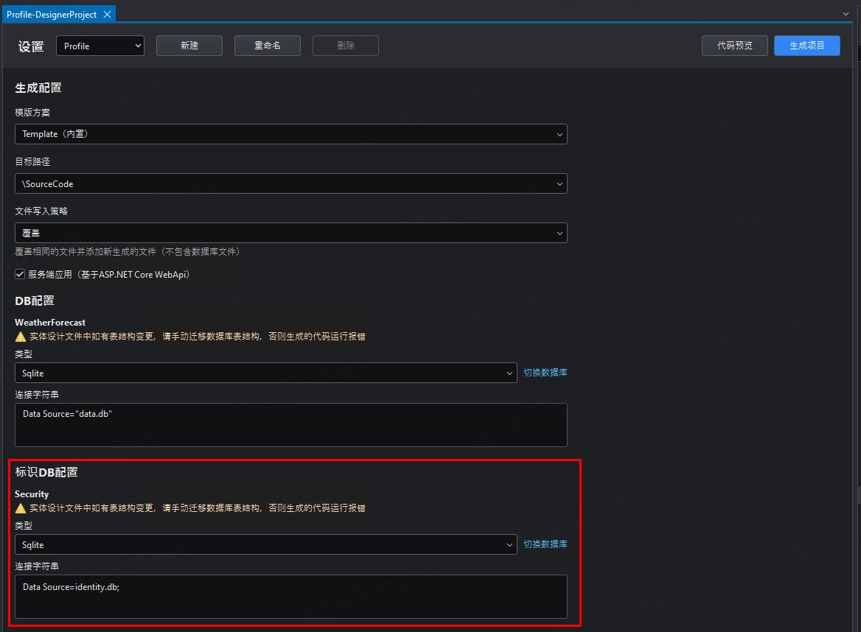The image size is (861, 632).
Task: Open the Profile settings dropdown
Action: (x=100, y=46)
